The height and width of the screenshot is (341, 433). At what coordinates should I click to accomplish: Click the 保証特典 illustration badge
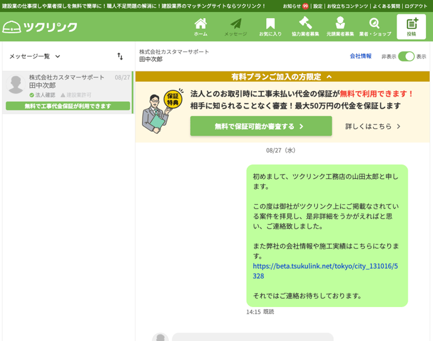pos(173,99)
